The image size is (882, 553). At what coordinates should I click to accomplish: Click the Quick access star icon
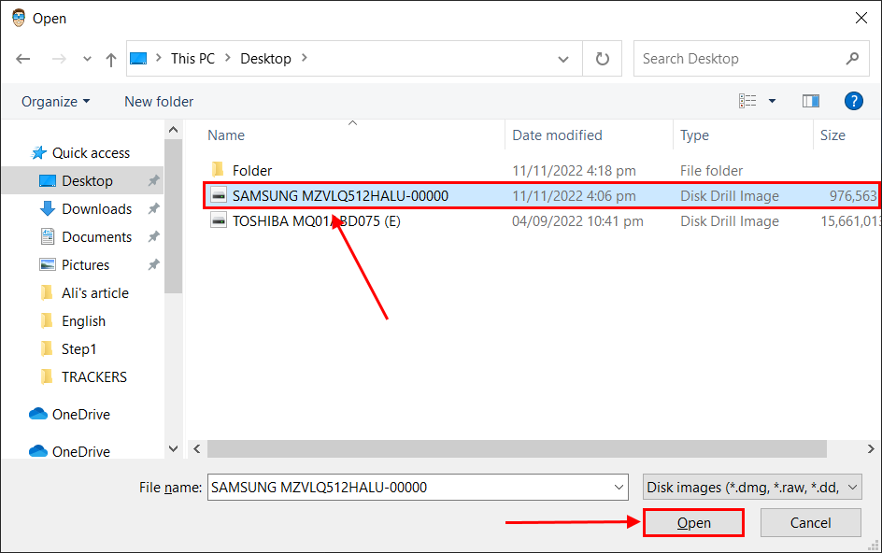click(x=39, y=152)
